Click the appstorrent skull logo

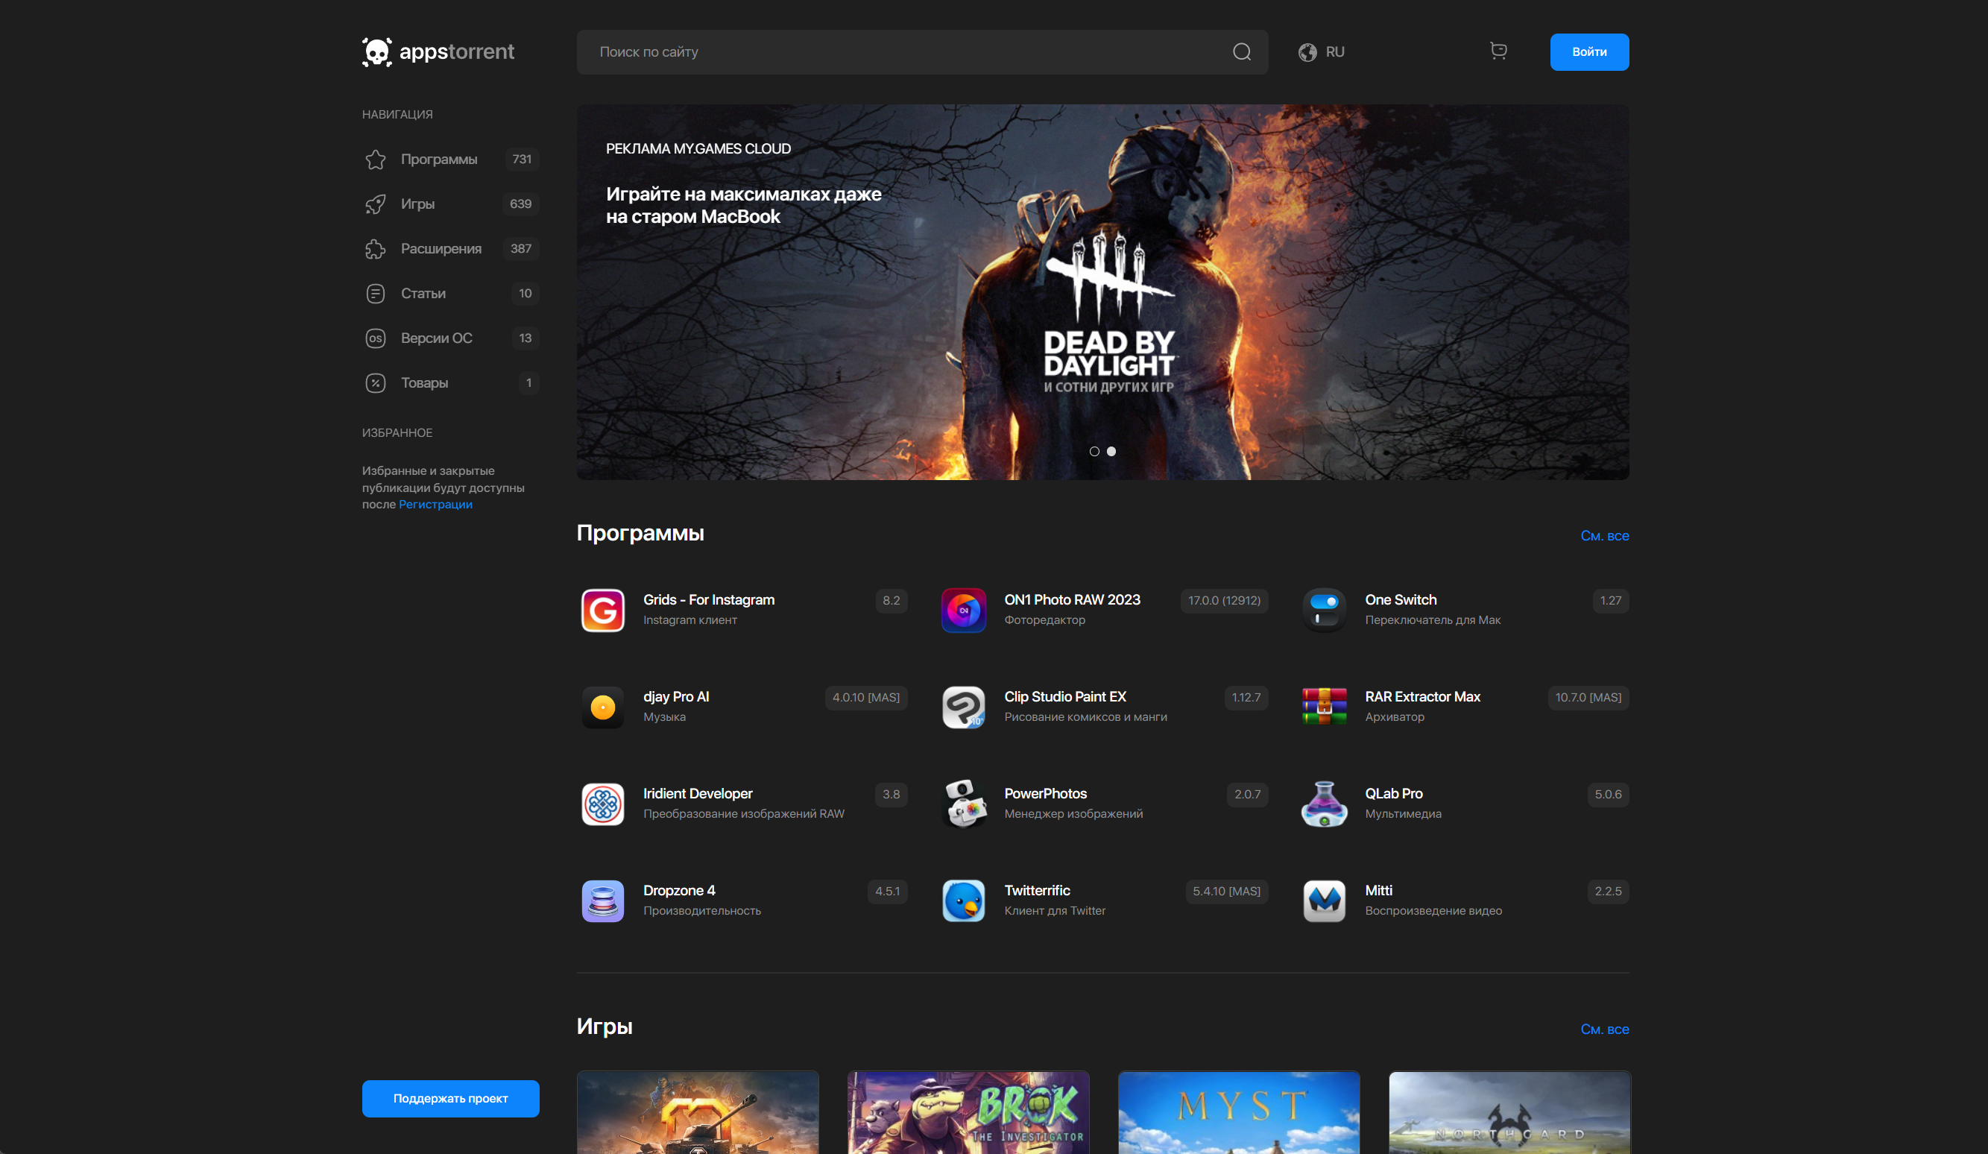(x=377, y=52)
